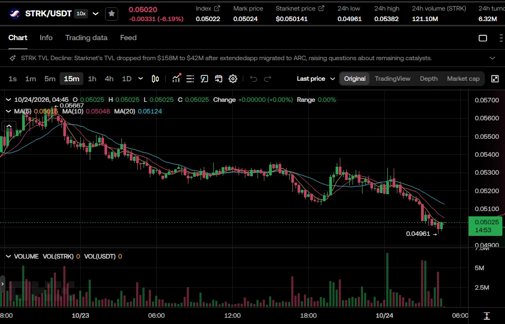
Task: Open the indicators icon with red dot
Action: (176, 79)
